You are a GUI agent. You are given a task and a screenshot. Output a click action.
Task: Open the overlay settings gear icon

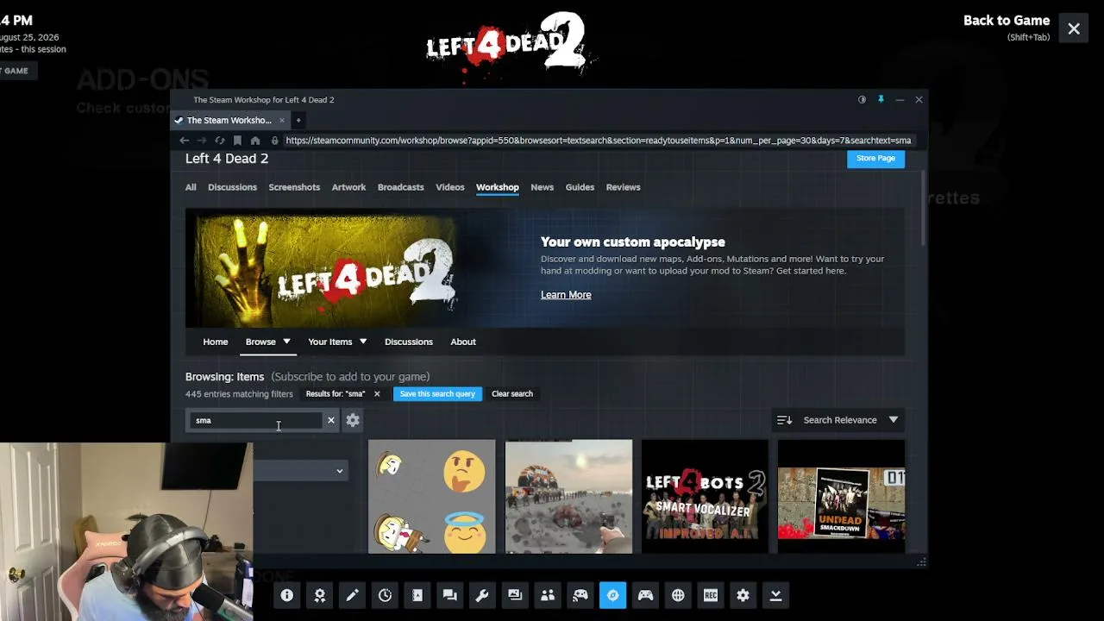[743, 595]
